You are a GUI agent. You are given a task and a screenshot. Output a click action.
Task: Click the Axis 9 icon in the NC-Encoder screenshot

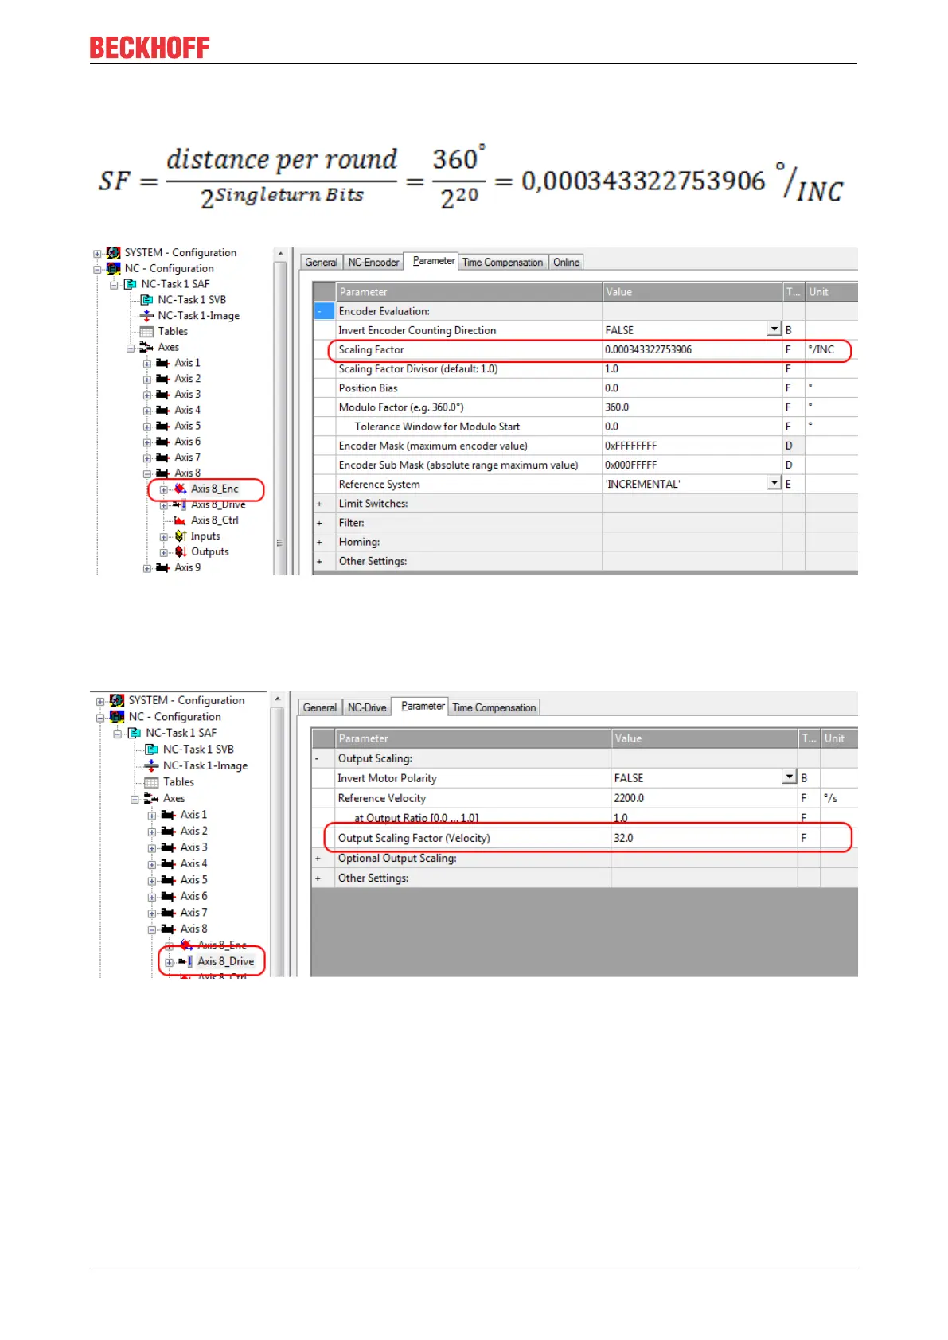pos(163,567)
